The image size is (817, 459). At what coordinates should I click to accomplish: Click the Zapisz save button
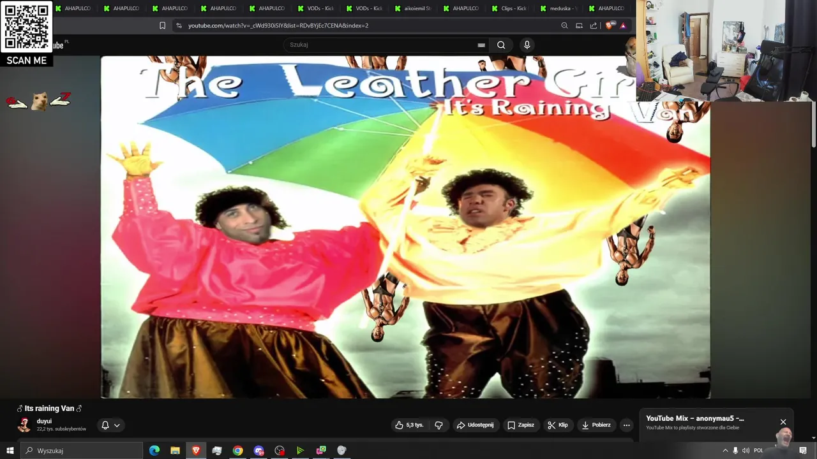tap(520, 425)
